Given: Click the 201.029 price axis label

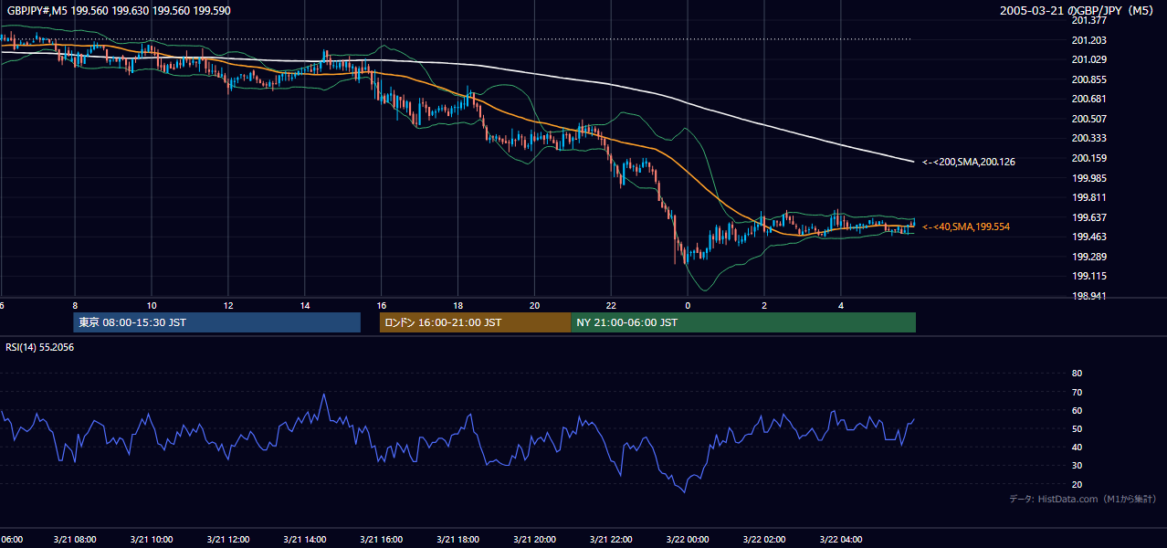Looking at the screenshot, I should point(1088,59).
